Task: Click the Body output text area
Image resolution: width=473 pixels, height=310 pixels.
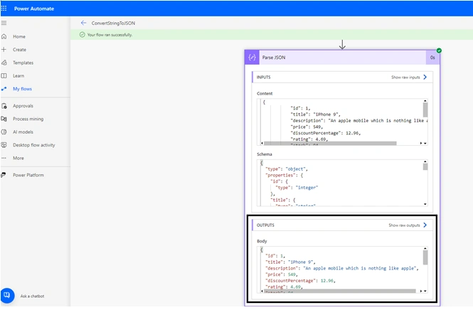Action: [342, 270]
